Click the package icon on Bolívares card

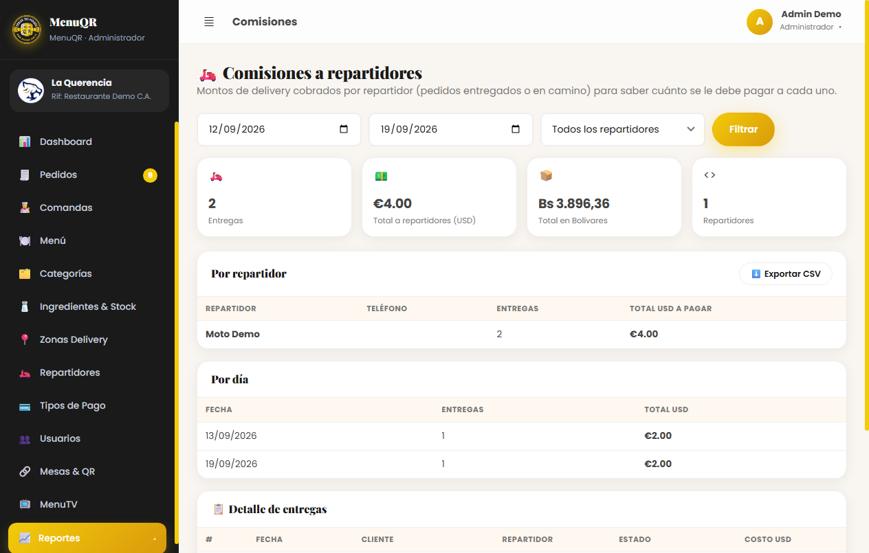546,176
